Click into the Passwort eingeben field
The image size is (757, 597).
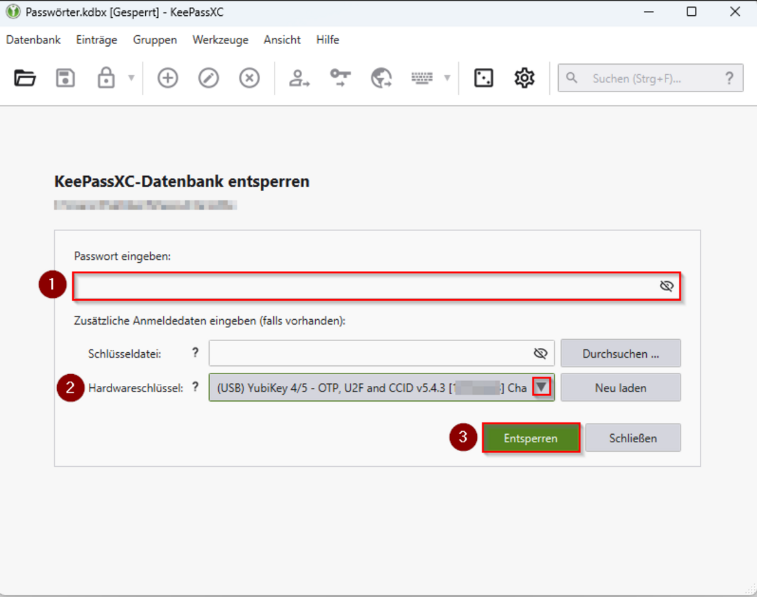click(x=376, y=286)
